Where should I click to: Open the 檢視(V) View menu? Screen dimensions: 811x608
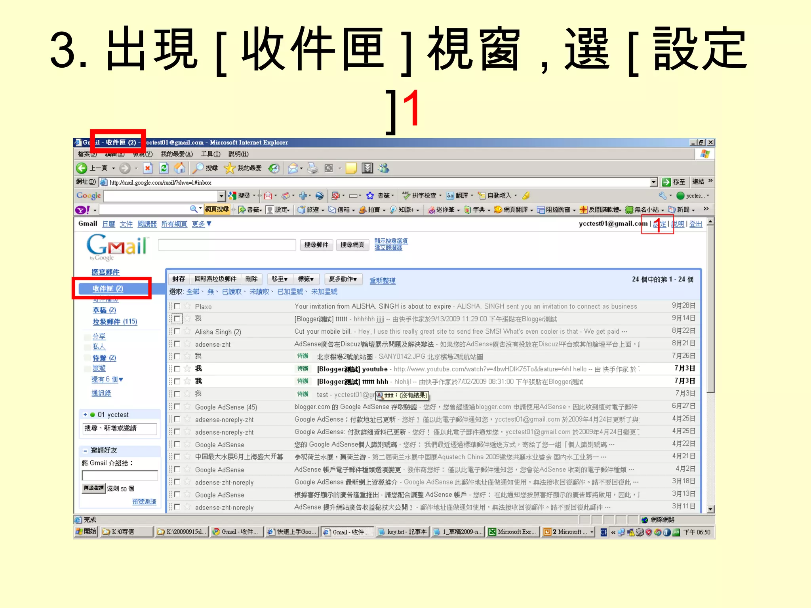click(x=143, y=154)
